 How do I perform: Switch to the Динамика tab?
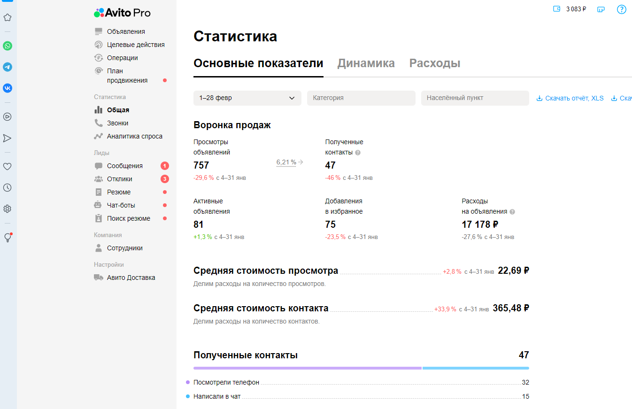tap(366, 63)
